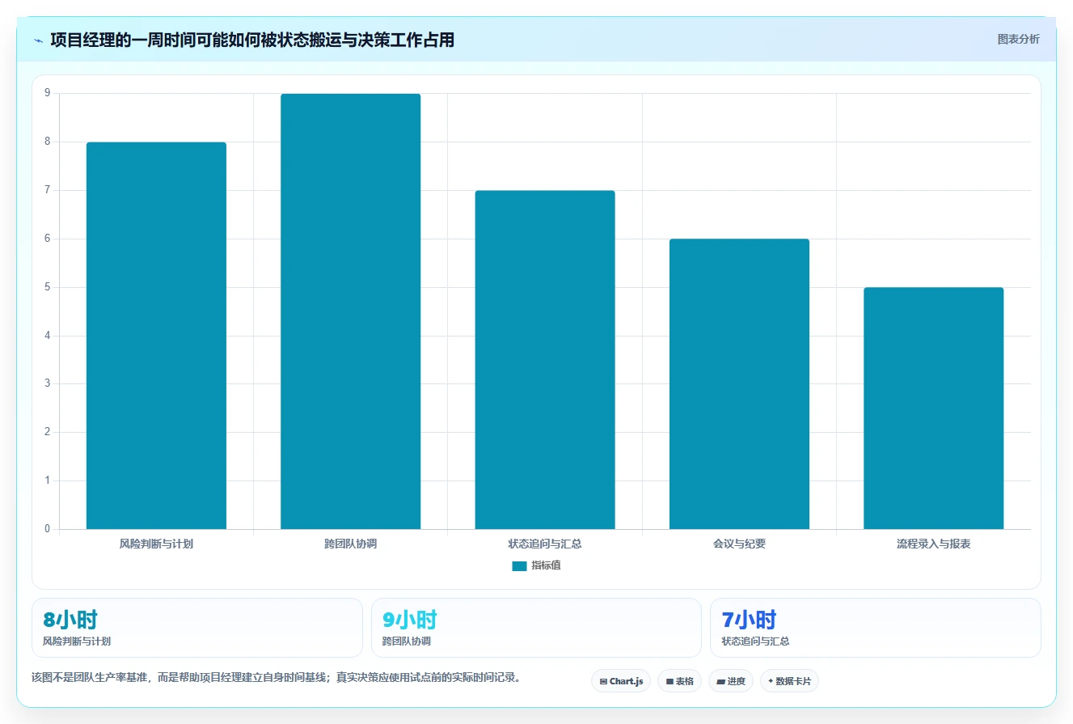
Task: Click the chart title 项目经理的一周时间 heading
Action: point(252,40)
